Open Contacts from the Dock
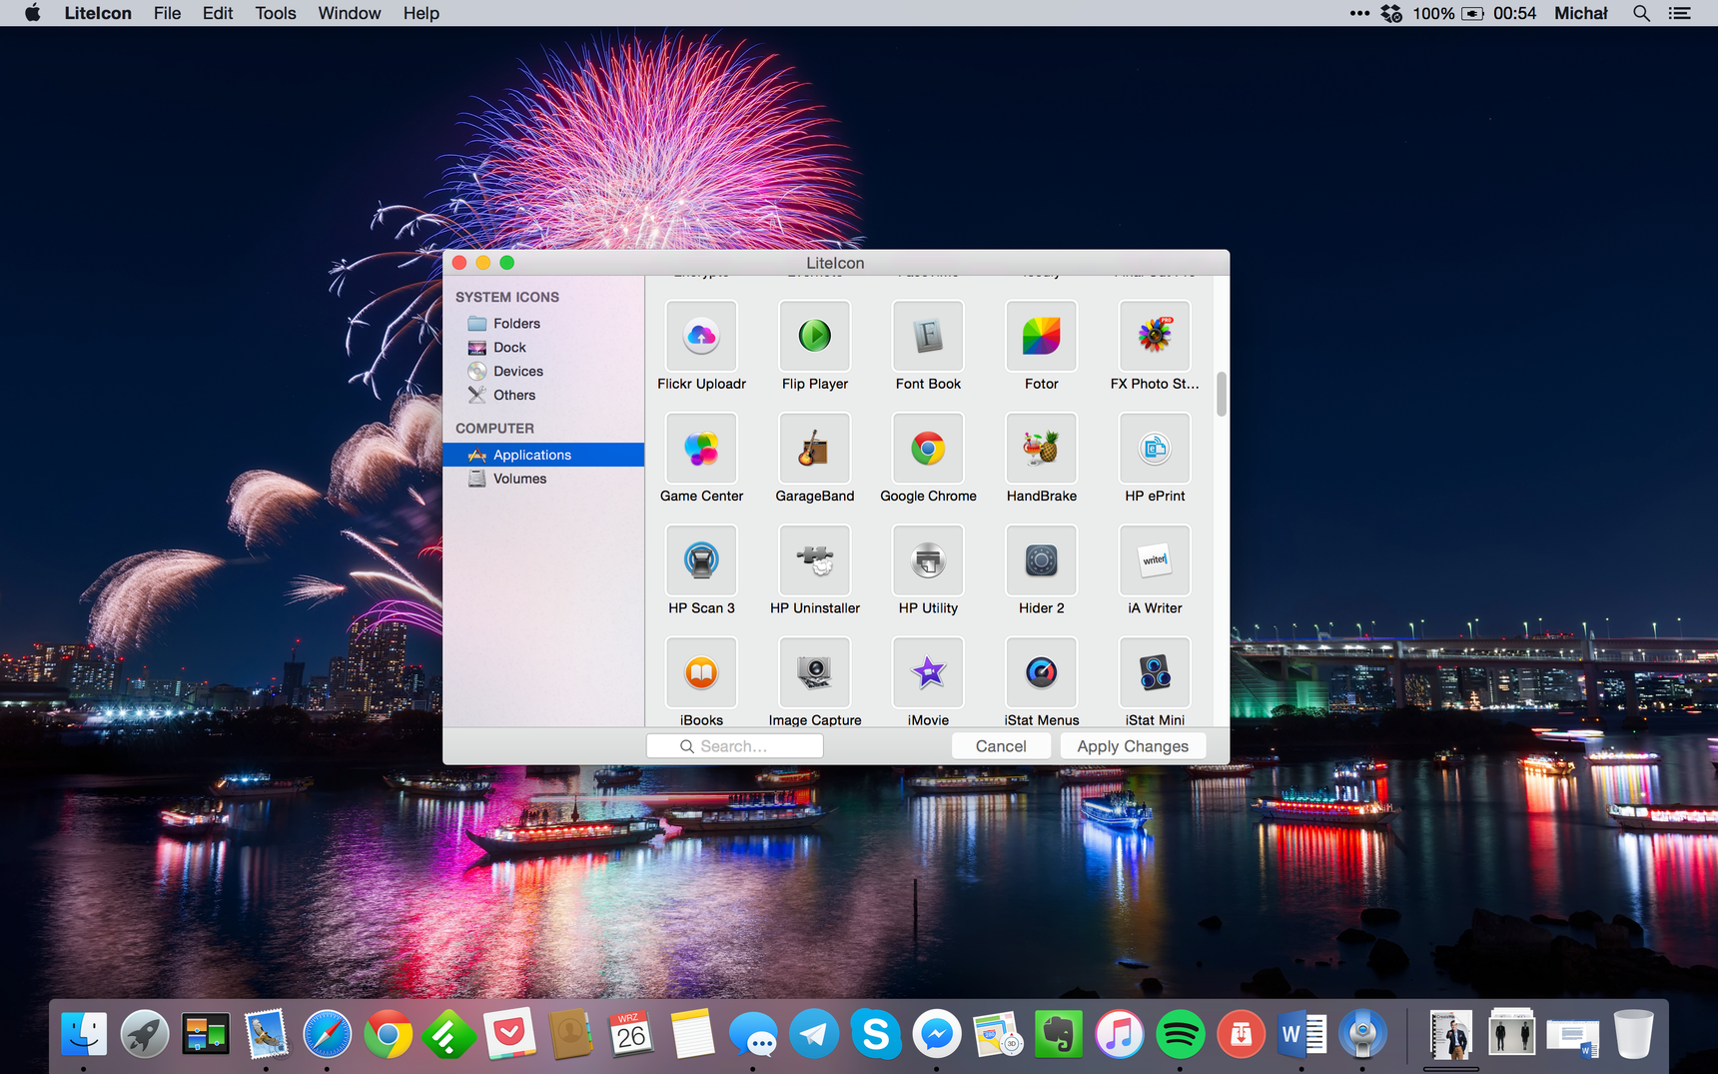Image resolution: width=1718 pixels, height=1074 pixels. [x=570, y=1035]
